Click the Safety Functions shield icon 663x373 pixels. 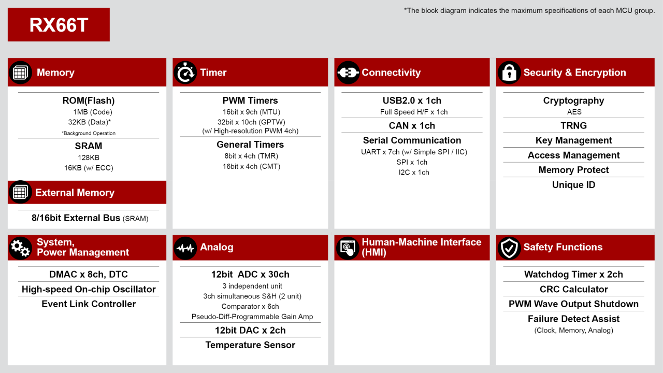tap(509, 248)
